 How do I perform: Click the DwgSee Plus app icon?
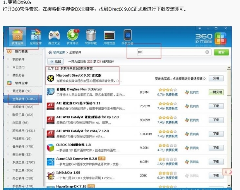pyautogui.click(x=51, y=92)
